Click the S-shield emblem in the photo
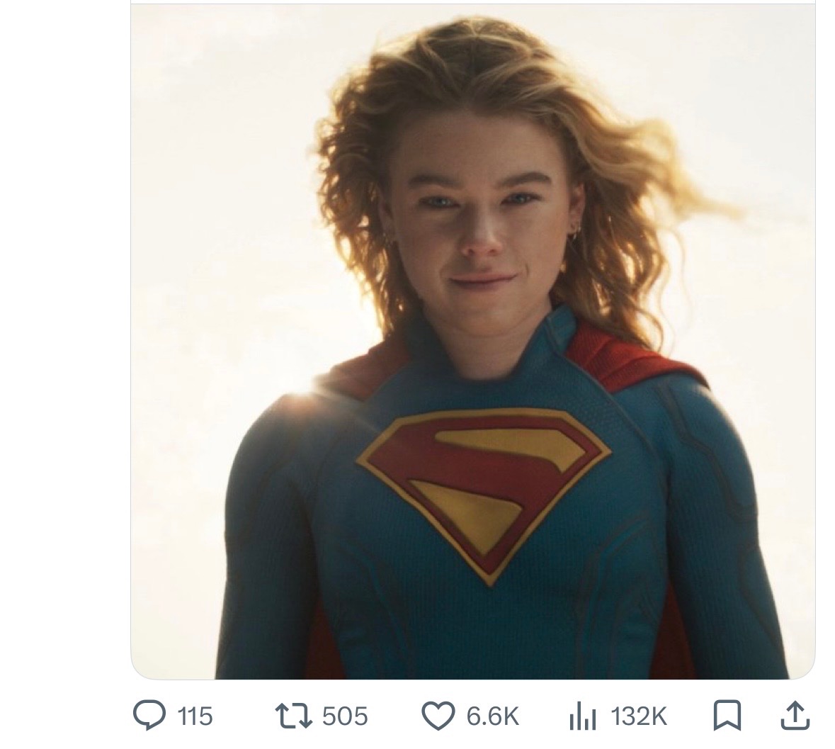The height and width of the screenshot is (749, 835). 484,492
